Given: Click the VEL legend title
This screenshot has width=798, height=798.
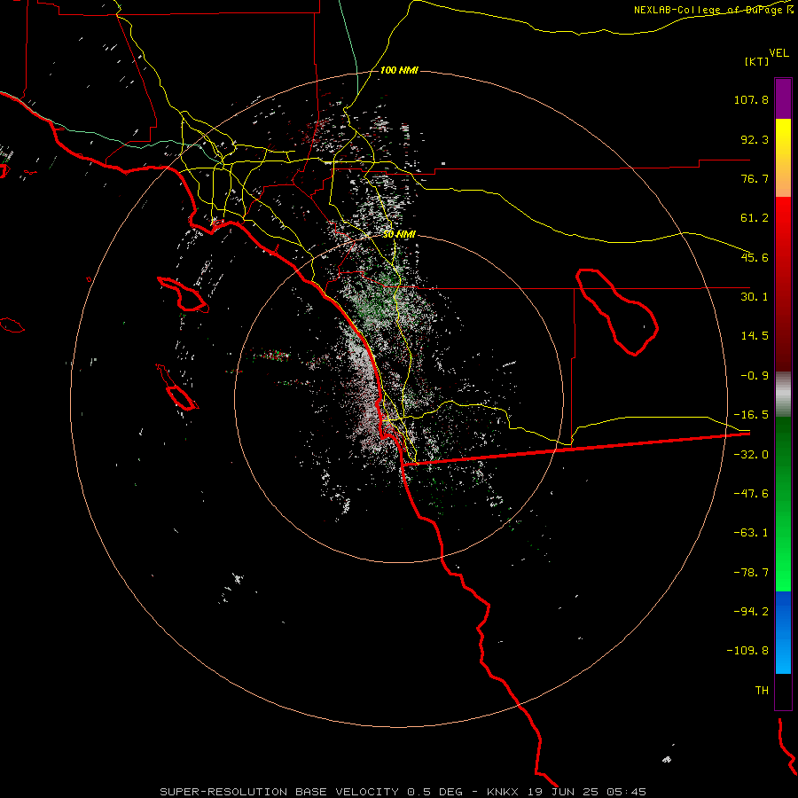Looking at the screenshot, I should [778, 53].
